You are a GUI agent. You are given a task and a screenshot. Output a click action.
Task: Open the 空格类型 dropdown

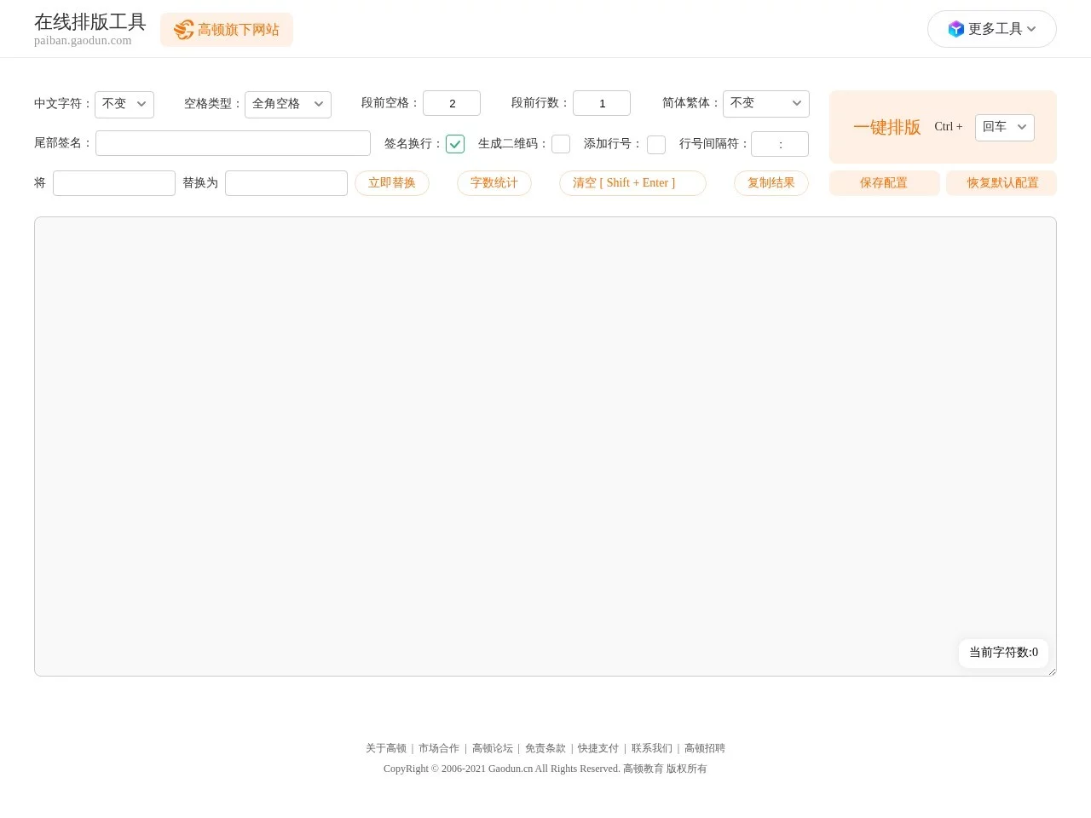pos(288,104)
